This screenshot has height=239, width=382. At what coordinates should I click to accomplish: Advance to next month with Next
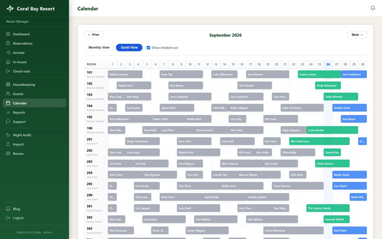pyautogui.click(x=357, y=35)
